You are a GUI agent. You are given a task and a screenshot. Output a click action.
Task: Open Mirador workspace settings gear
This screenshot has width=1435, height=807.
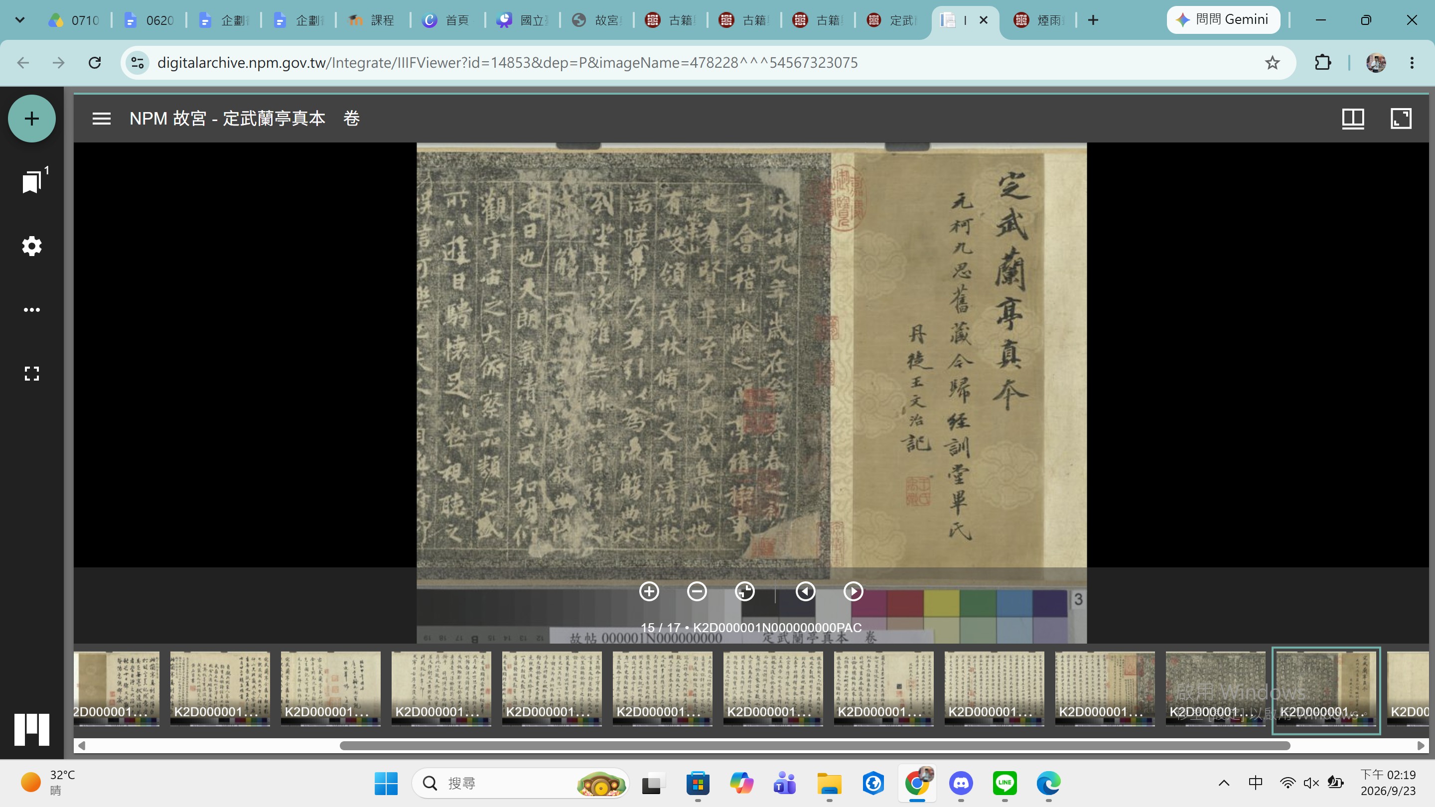click(32, 246)
